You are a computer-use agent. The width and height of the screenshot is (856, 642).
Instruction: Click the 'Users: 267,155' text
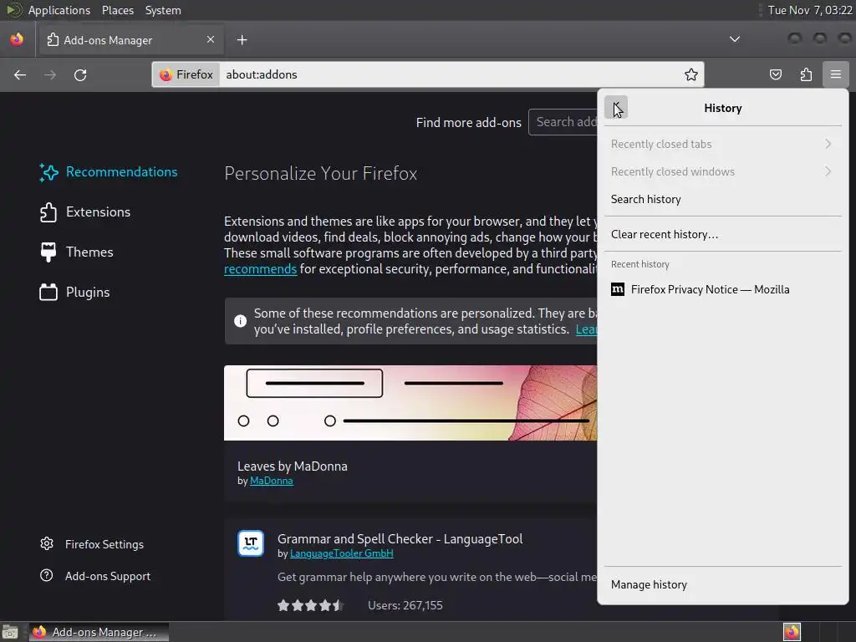[405, 605]
